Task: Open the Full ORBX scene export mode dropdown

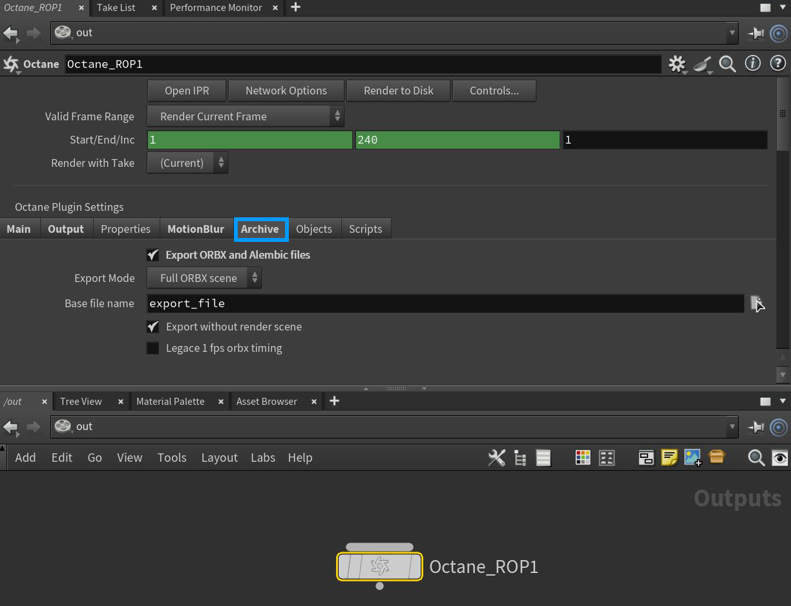Action: [204, 277]
